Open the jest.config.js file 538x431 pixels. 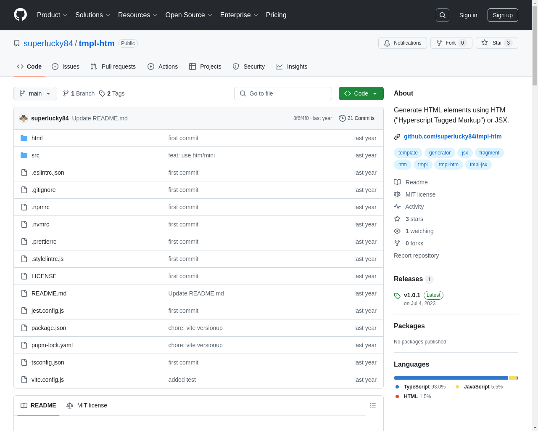(48, 311)
